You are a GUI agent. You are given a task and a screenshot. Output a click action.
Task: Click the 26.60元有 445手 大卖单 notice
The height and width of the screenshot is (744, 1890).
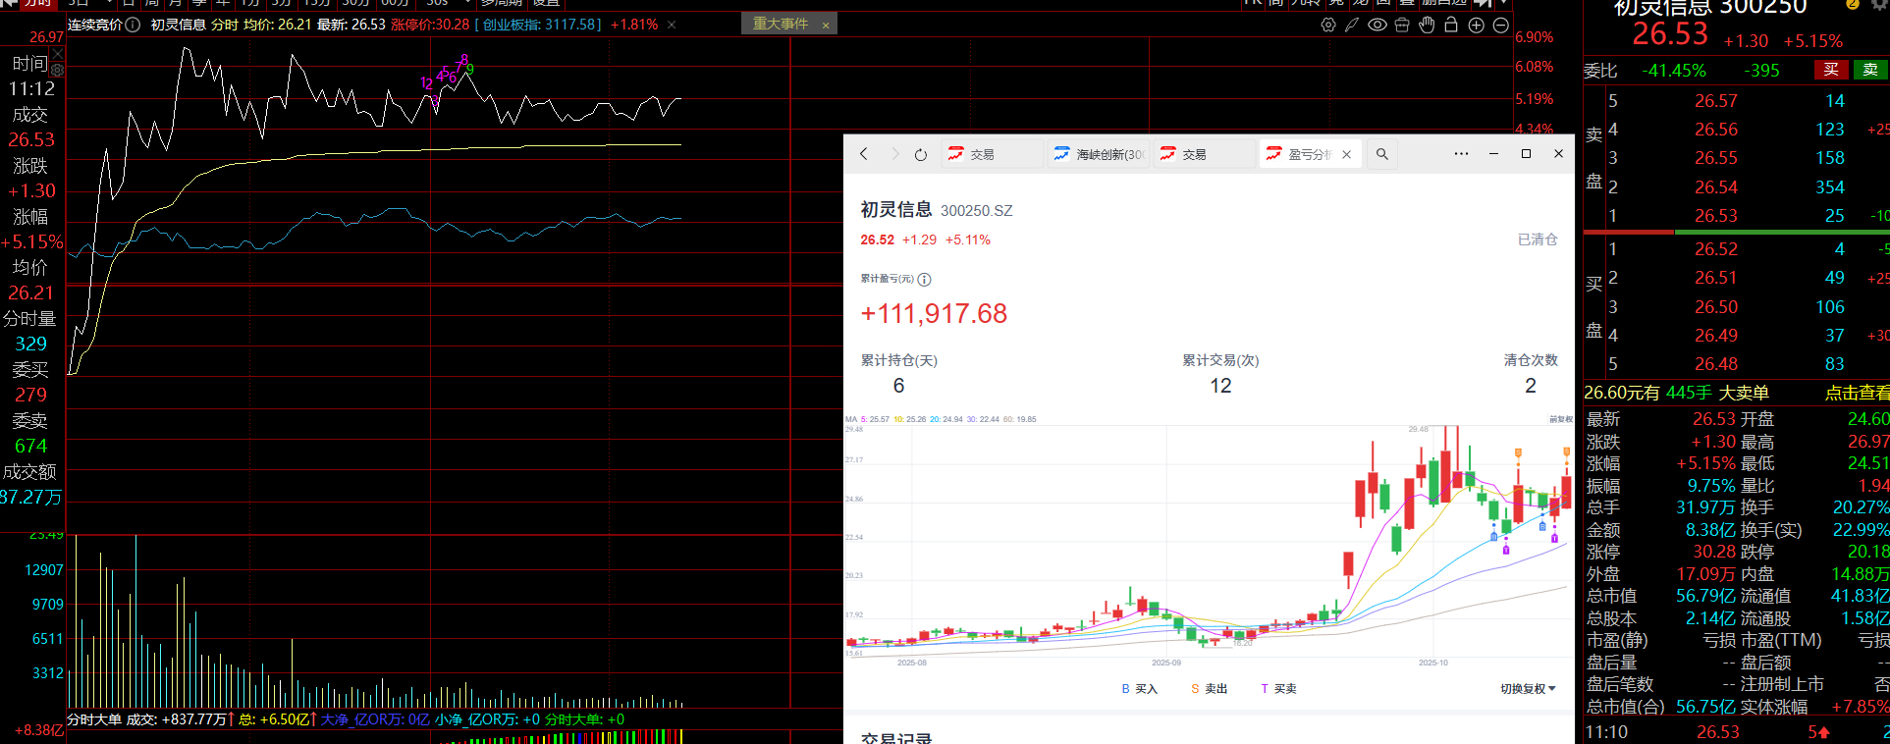[x=1676, y=393]
